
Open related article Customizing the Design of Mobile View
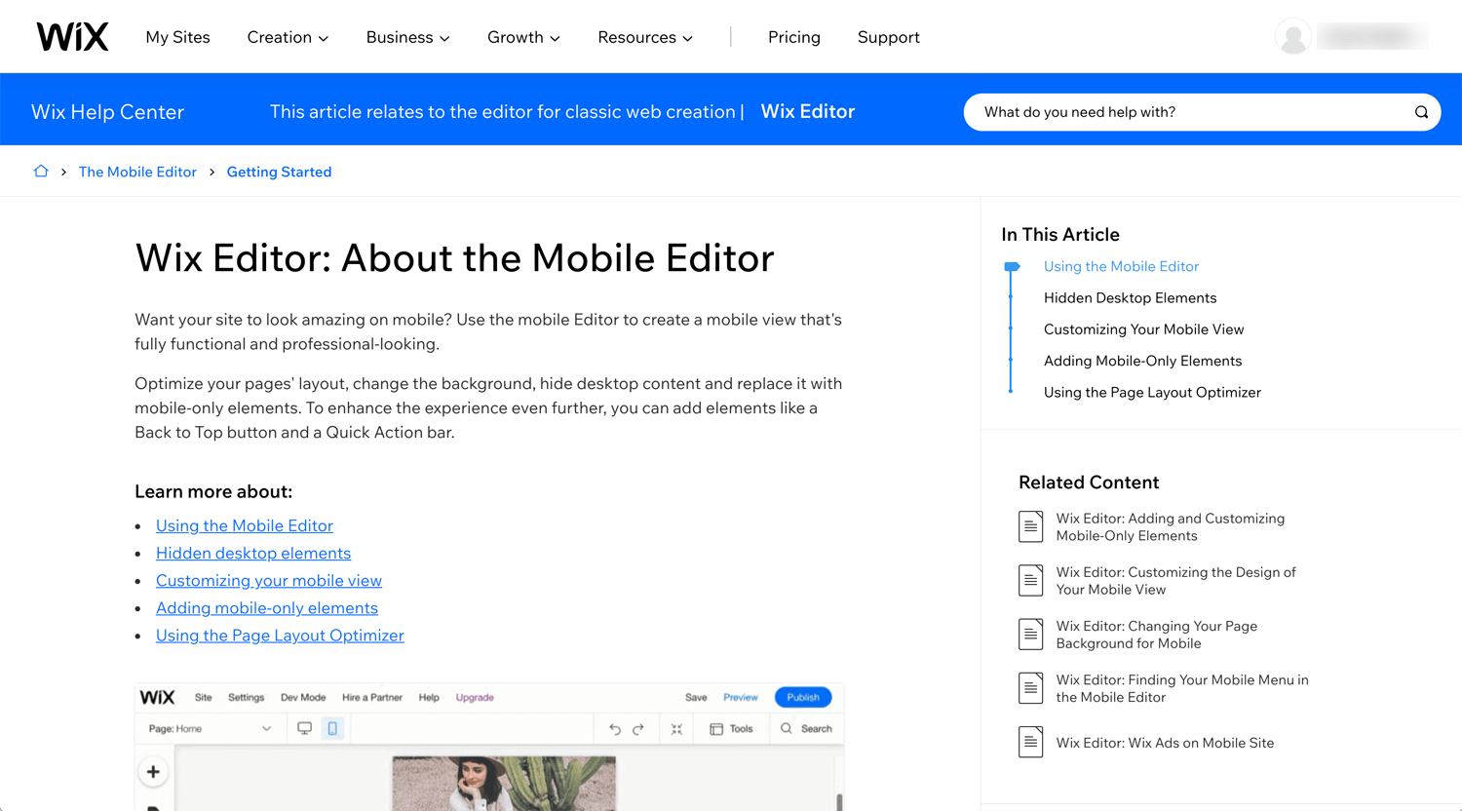[1175, 581]
